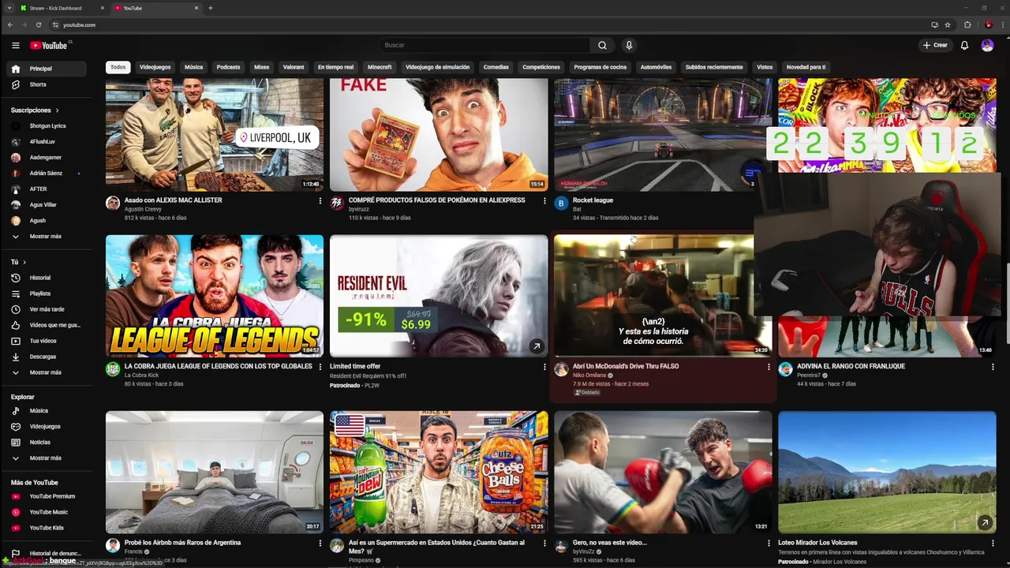1010x568 pixels.
Task: Open Aadengamer subscription channel
Action: coord(46,157)
